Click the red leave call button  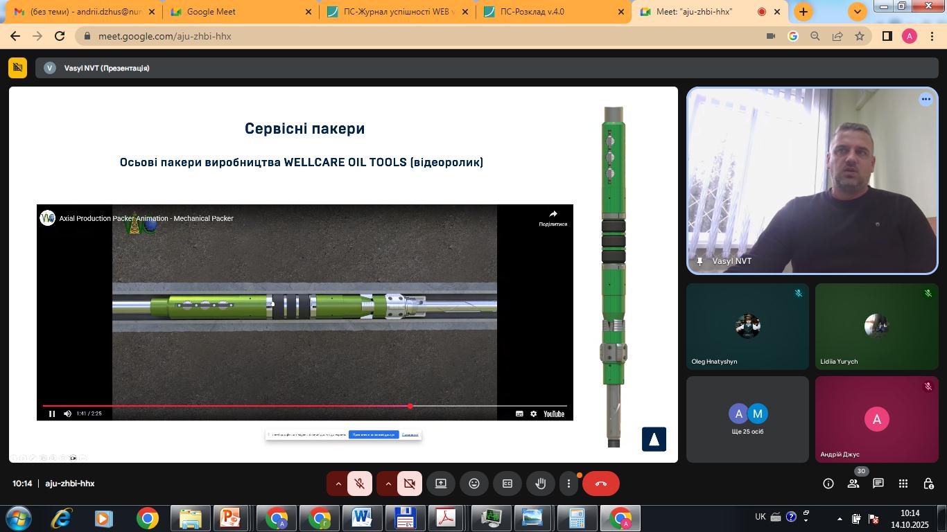tap(600, 484)
